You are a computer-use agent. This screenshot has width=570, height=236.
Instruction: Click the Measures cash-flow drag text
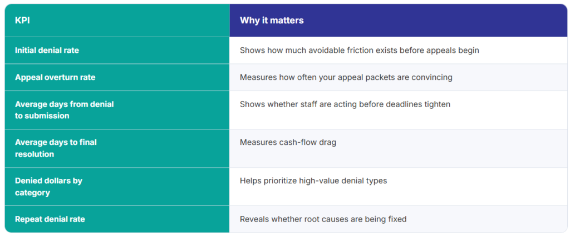(x=288, y=143)
